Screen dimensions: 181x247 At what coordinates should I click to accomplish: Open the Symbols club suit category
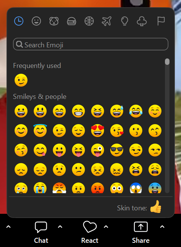[142, 21]
